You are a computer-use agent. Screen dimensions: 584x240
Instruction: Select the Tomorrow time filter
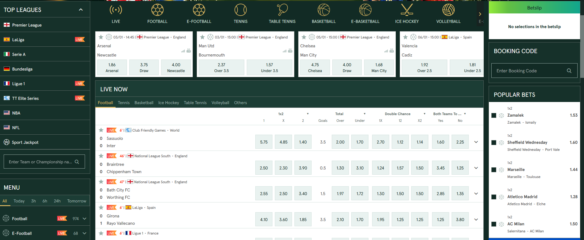pyautogui.click(x=77, y=201)
